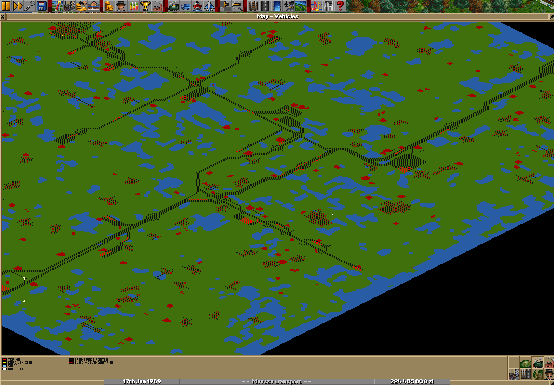This screenshot has height=385, width=554.
Task: Click the Buildings/Industries legend label
Action: click(94, 363)
